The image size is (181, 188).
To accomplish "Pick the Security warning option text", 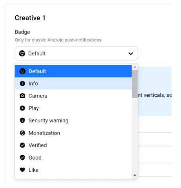I will click(49, 121).
